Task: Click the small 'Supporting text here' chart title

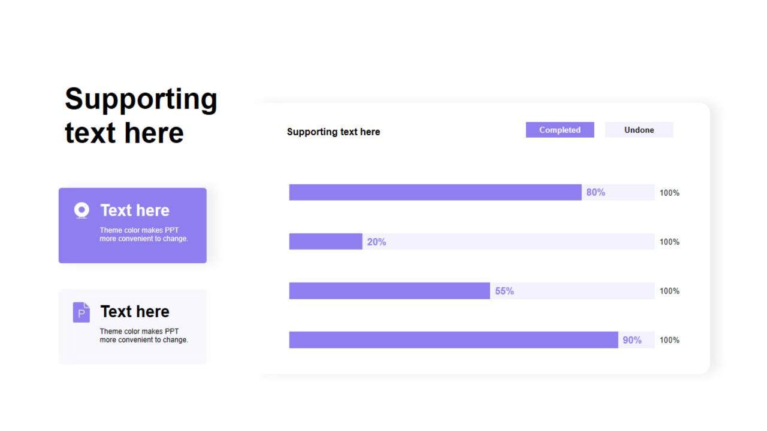Action: 333,132
